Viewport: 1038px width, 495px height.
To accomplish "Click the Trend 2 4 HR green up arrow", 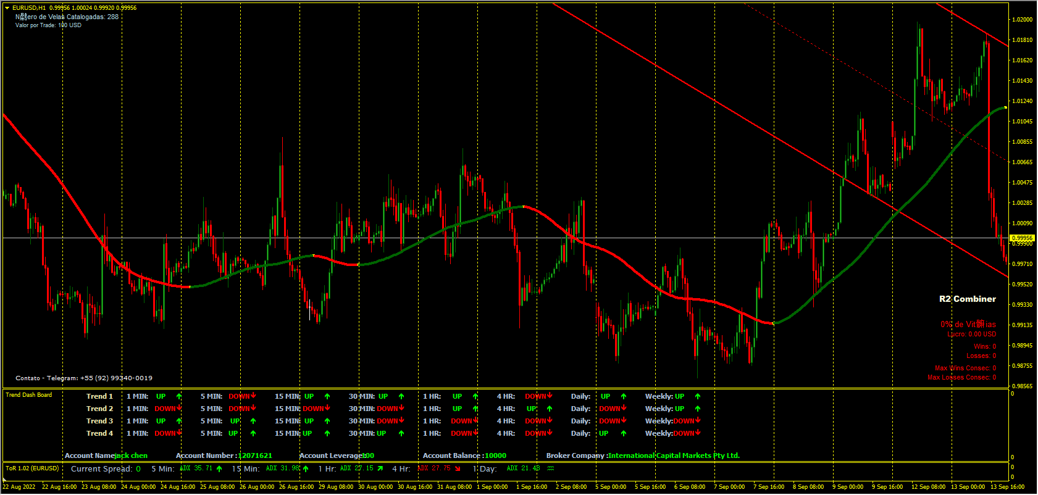I will coord(550,409).
